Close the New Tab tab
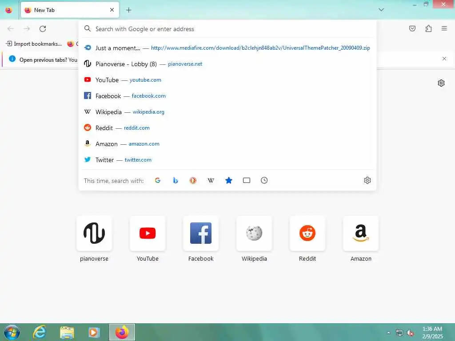The image size is (455, 341). tap(112, 10)
